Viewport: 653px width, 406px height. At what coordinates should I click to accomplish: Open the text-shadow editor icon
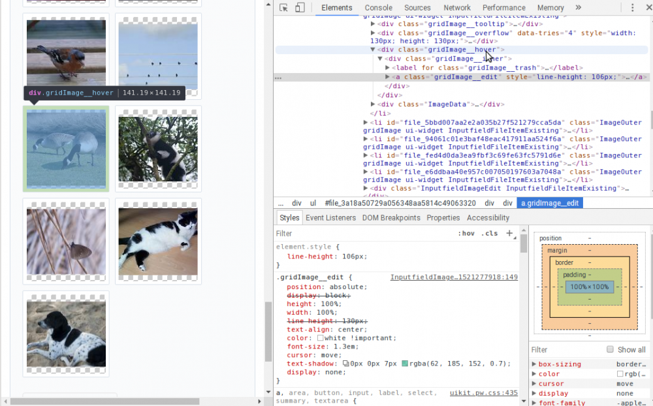pos(346,364)
